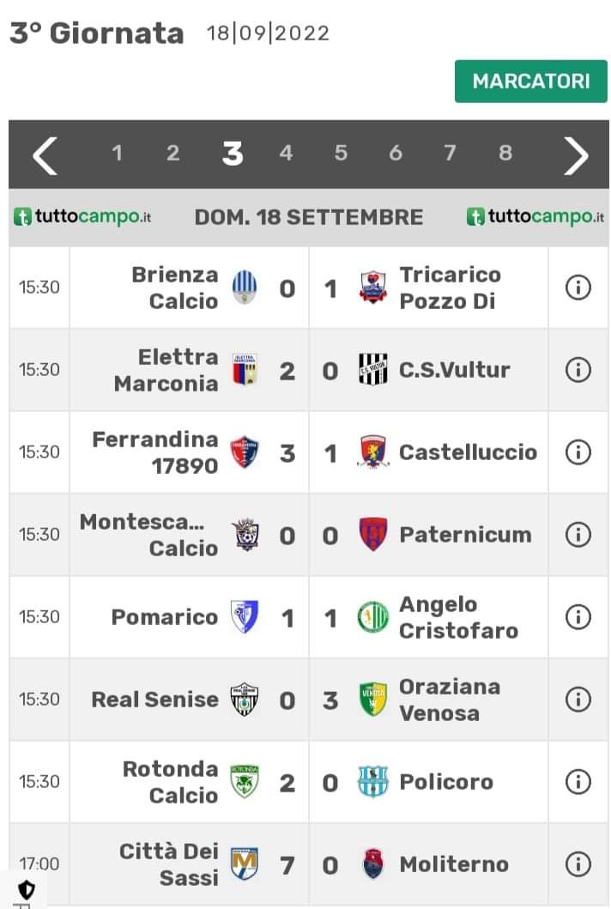Image resolution: width=611 pixels, height=909 pixels.
Task: Click the Montesca... Calcio vs Paternicum score
Action: 308,535
